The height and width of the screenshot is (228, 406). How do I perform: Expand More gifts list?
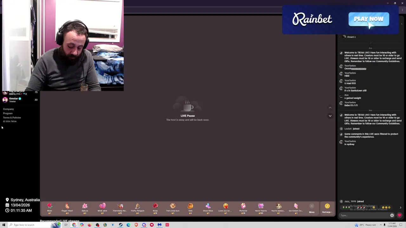coord(312,209)
